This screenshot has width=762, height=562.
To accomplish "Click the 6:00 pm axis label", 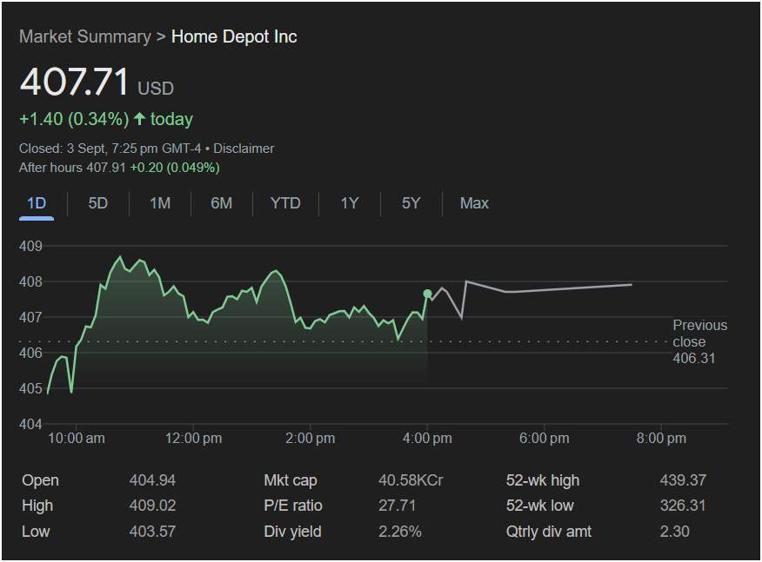I will [545, 439].
